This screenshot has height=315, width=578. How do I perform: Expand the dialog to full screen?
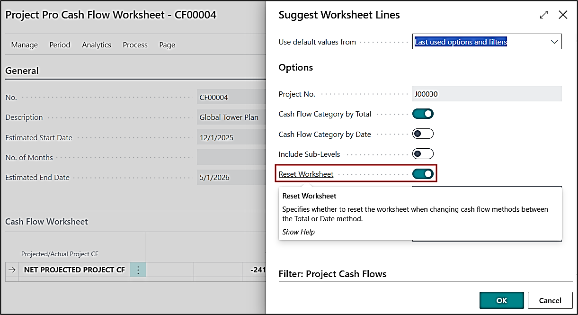point(544,15)
